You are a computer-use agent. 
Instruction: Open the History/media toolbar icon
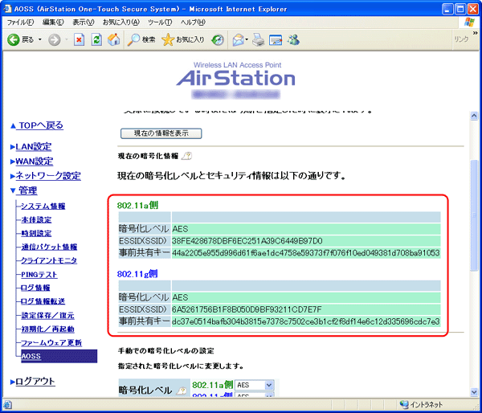(218, 39)
